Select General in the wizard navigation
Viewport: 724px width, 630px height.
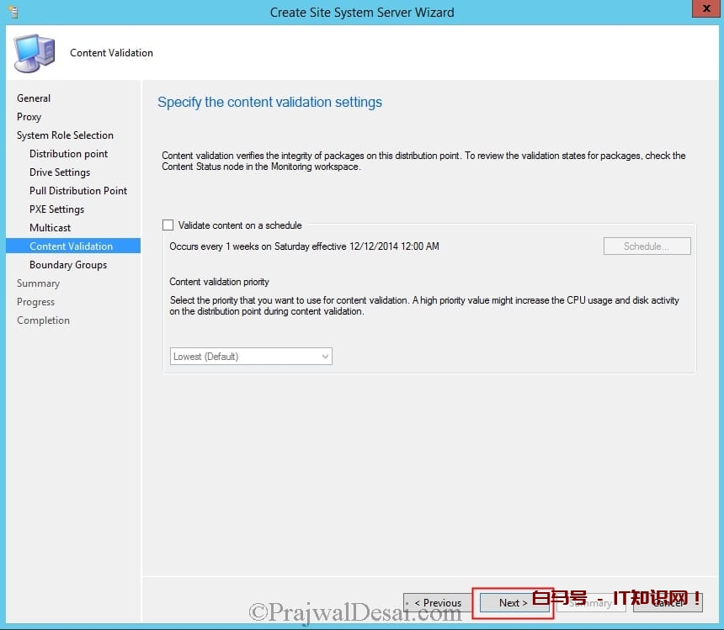click(34, 98)
